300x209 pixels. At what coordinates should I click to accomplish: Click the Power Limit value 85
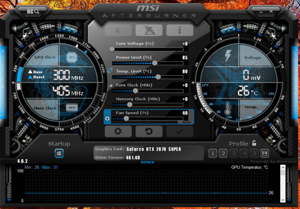click(185, 58)
